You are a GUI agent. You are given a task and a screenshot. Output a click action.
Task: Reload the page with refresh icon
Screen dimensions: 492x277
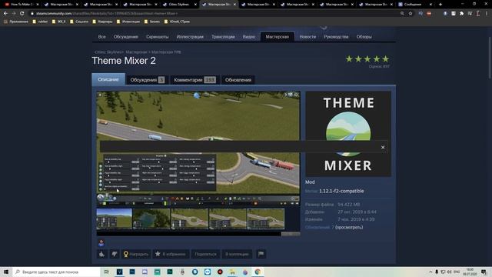coord(22,14)
